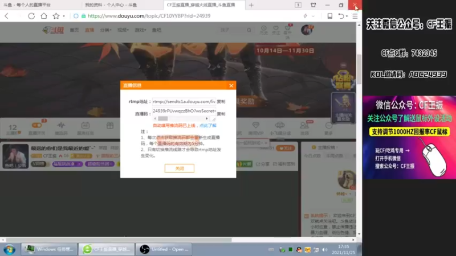The width and height of the screenshot is (456, 256).
Task: Click the volume speaker tray icon
Action: tap(325, 250)
